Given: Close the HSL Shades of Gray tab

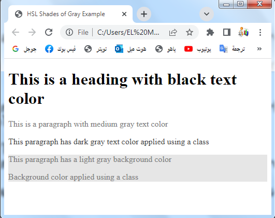Looking at the screenshot, I should pos(124,14).
